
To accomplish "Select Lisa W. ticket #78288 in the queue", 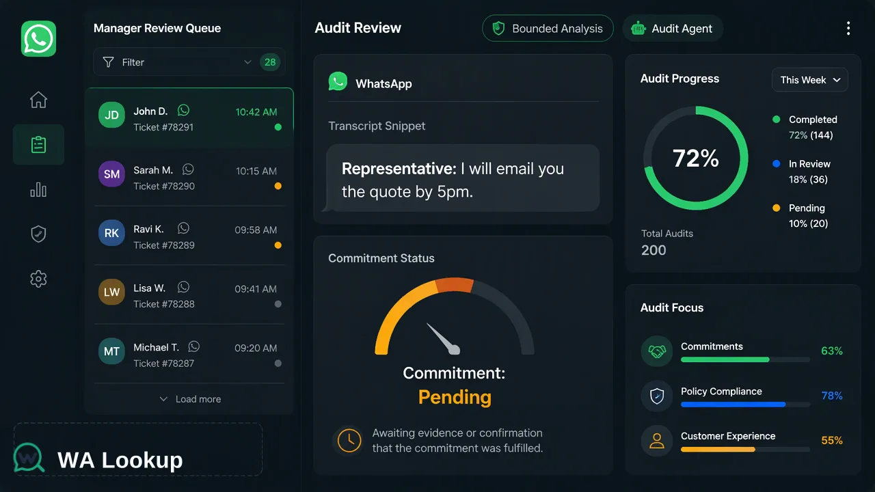I will (x=189, y=295).
